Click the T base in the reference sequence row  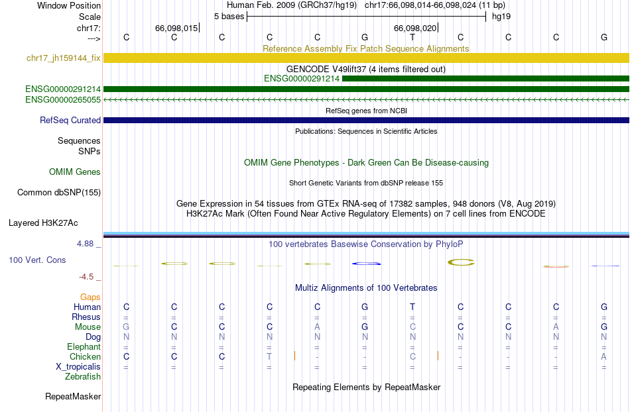pyautogui.click(x=412, y=37)
